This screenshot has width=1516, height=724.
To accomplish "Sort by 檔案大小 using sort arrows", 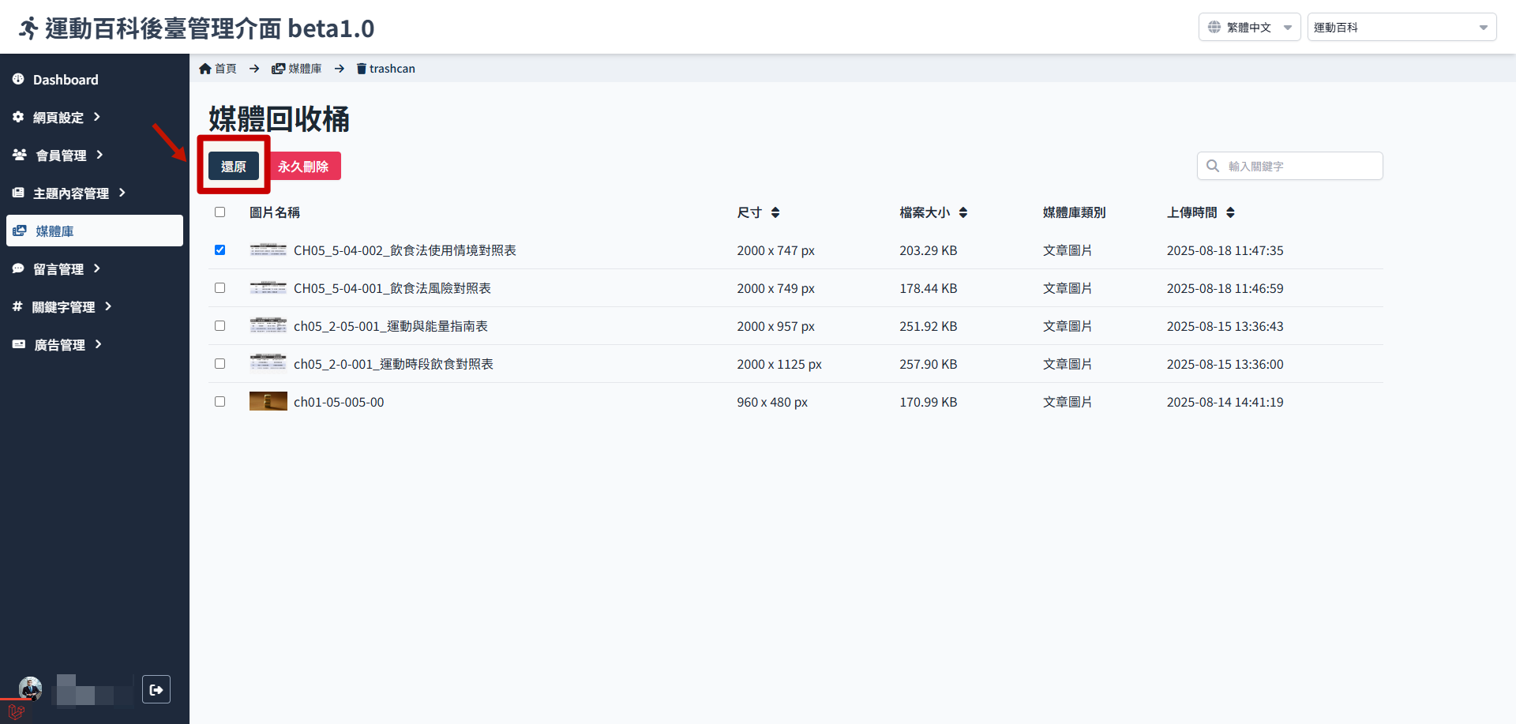I will coord(963,212).
